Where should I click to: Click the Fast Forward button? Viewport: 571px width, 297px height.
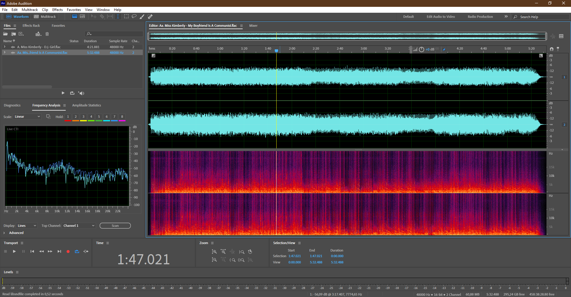tap(50, 252)
